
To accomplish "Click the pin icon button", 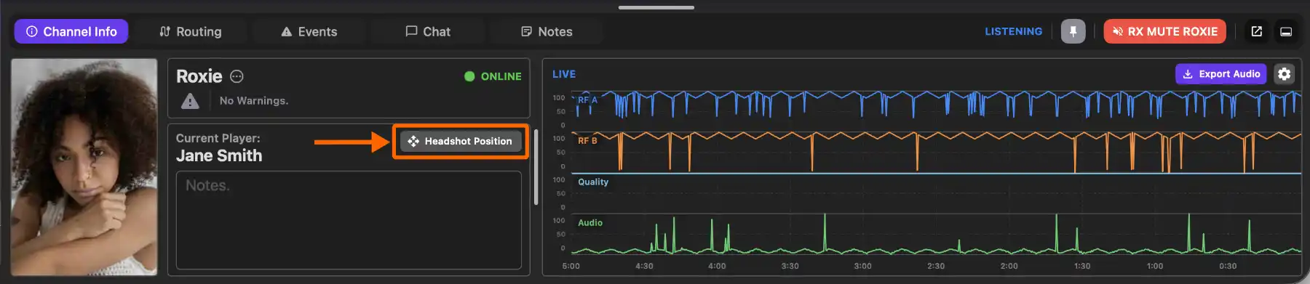I will (x=1073, y=31).
